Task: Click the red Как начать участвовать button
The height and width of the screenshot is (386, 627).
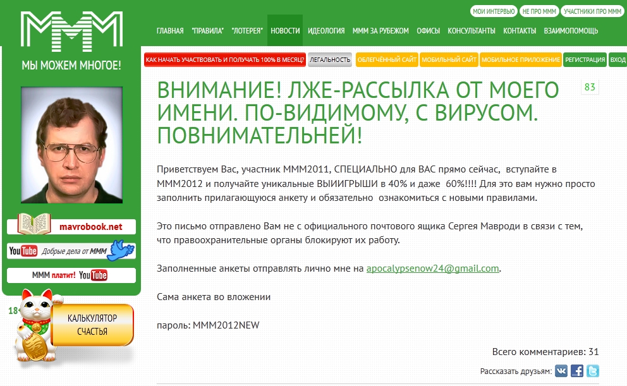Action: (225, 60)
